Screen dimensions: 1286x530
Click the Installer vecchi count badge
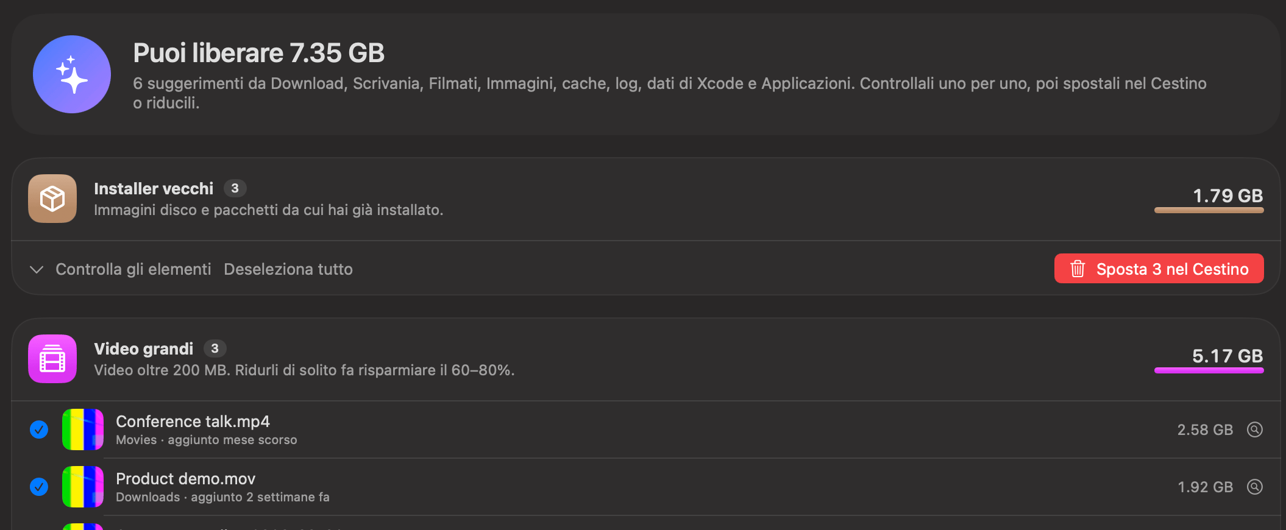[235, 188]
